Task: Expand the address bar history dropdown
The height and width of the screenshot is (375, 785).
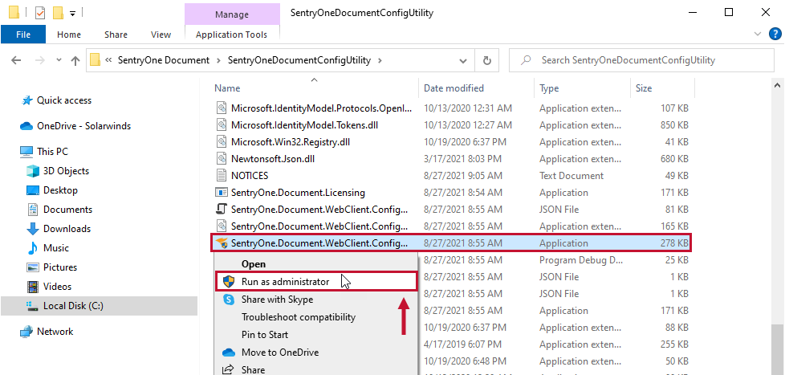Action: [463, 60]
